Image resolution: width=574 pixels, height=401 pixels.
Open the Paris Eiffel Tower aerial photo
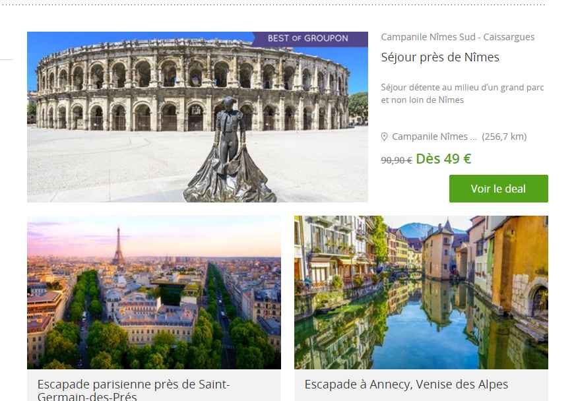coord(154,292)
